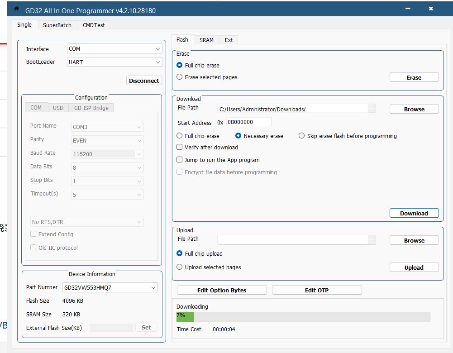The height and width of the screenshot is (353, 453).
Task: Open Part Number GD32VW553HMQ7 dropdown
Action: pos(110,287)
